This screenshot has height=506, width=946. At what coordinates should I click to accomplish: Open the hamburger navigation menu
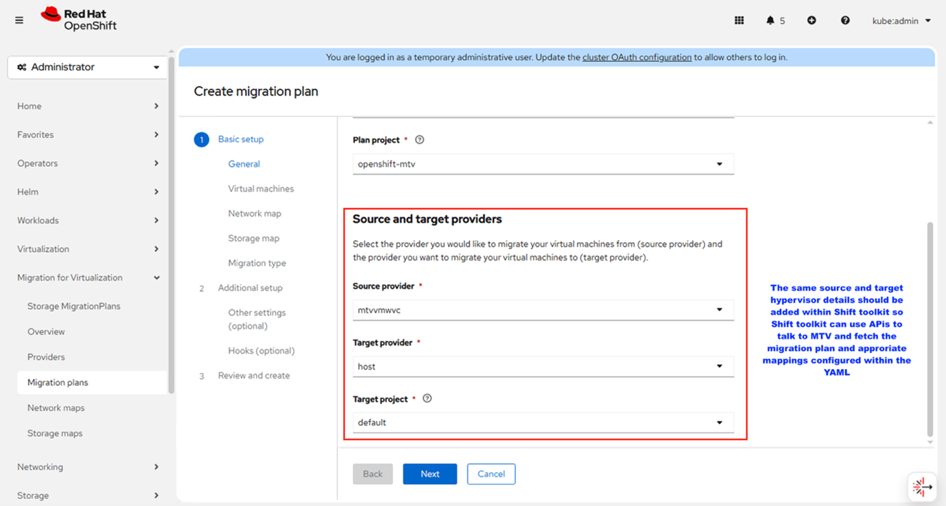point(19,21)
